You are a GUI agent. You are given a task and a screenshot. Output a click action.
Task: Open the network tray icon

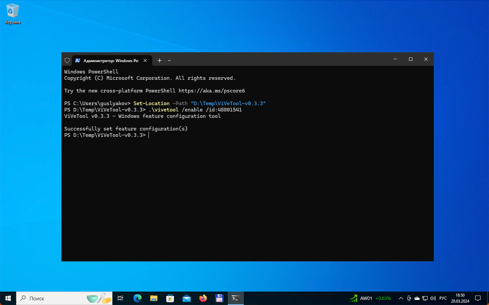click(425, 298)
